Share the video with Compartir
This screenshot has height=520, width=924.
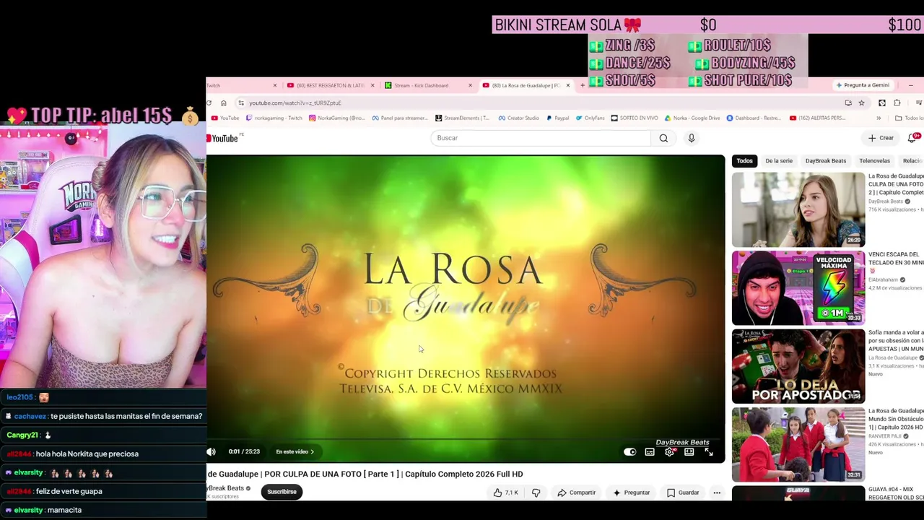point(576,493)
